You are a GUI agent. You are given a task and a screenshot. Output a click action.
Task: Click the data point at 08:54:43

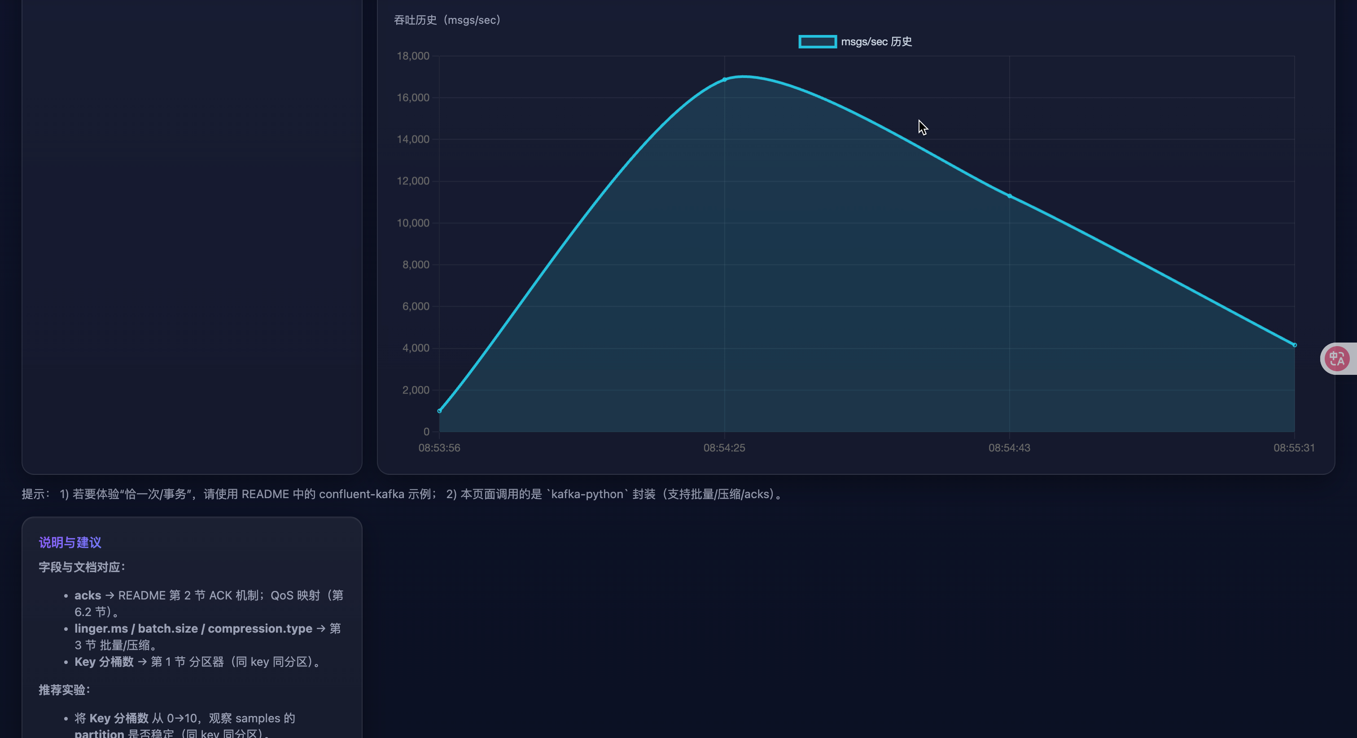point(1009,196)
